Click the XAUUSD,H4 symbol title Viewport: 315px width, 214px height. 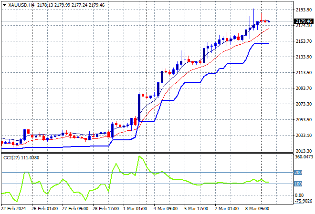pyautogui.click(x=21, y=4)
